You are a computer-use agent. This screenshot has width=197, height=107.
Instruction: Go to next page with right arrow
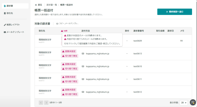click(x=46, y=103)
